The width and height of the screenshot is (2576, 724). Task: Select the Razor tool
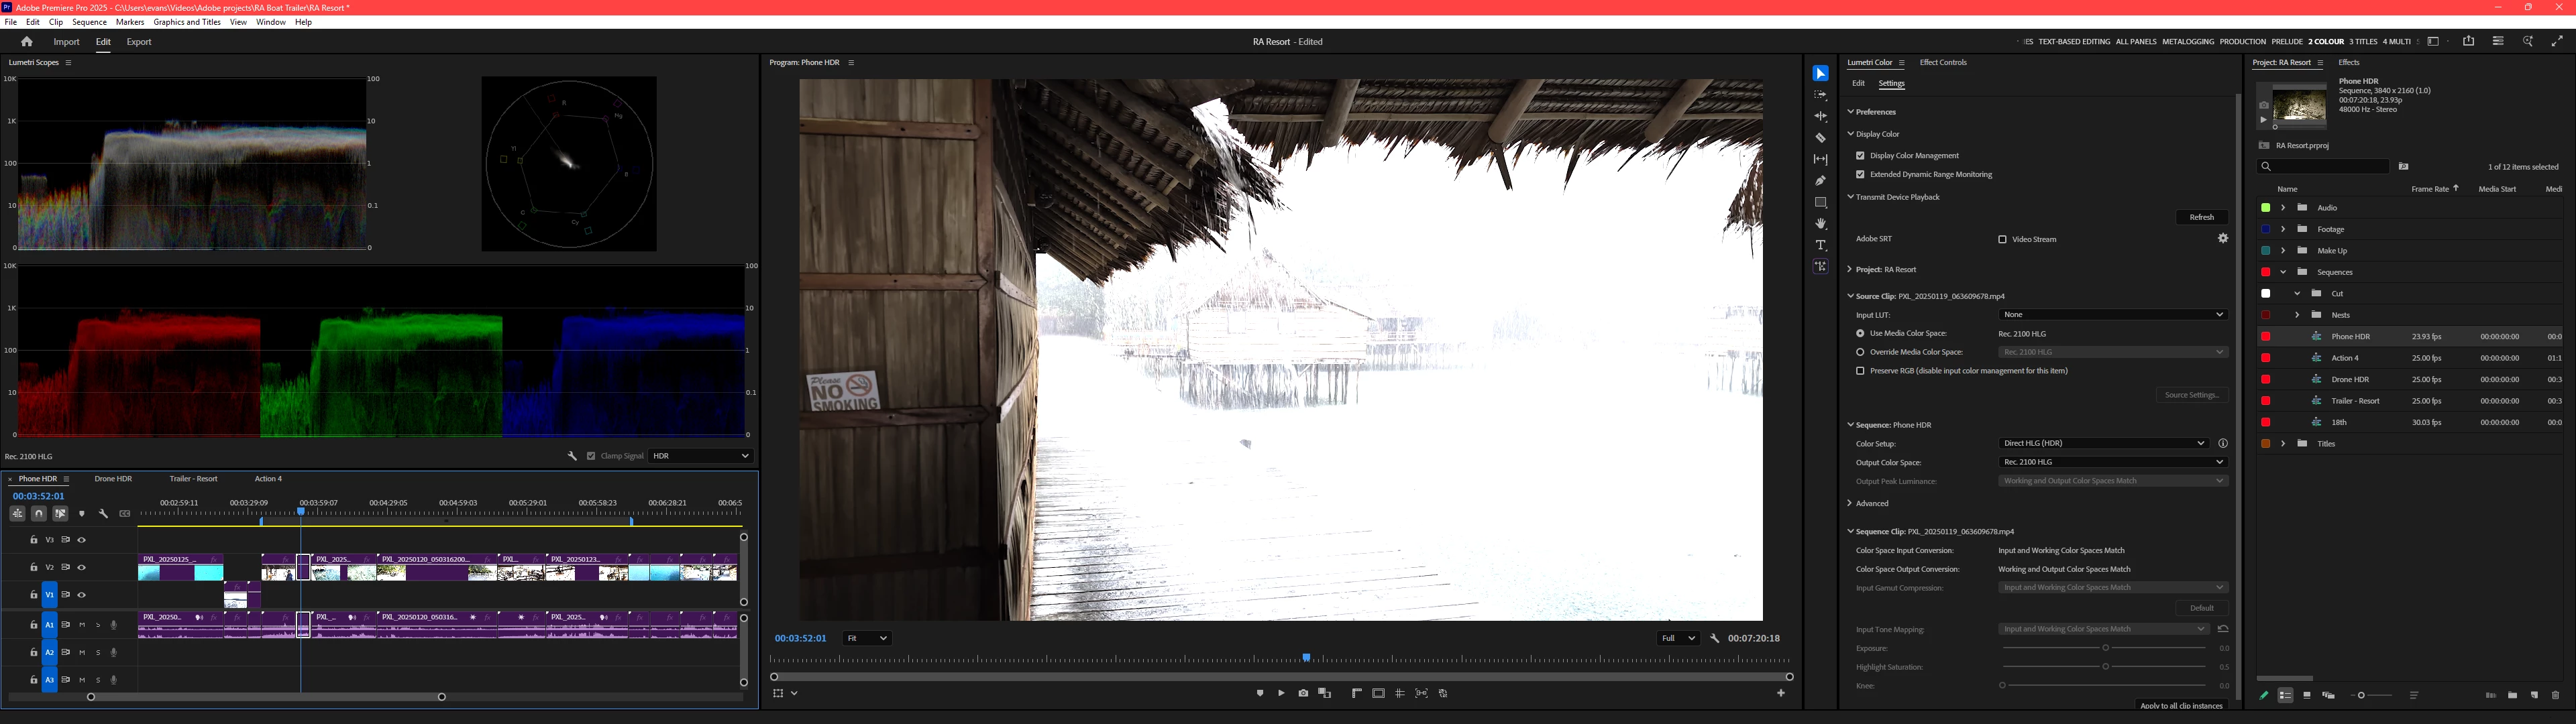(1820, 138)
